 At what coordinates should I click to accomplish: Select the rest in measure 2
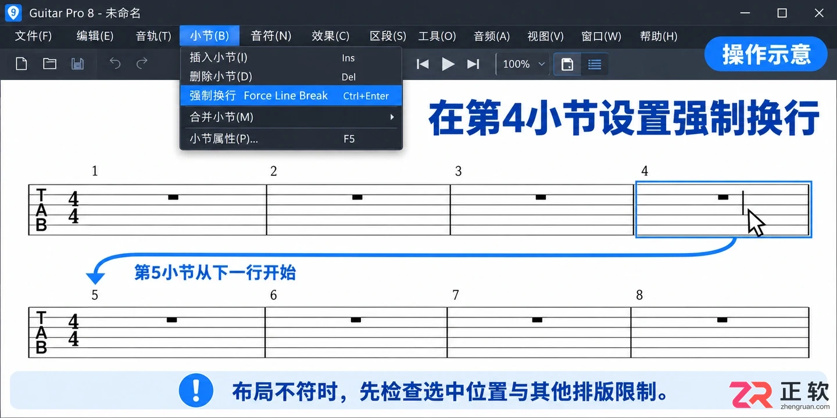(x=357, y=197)
